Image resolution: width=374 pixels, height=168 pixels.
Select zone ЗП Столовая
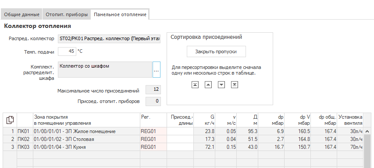click(x=86, y=139)
